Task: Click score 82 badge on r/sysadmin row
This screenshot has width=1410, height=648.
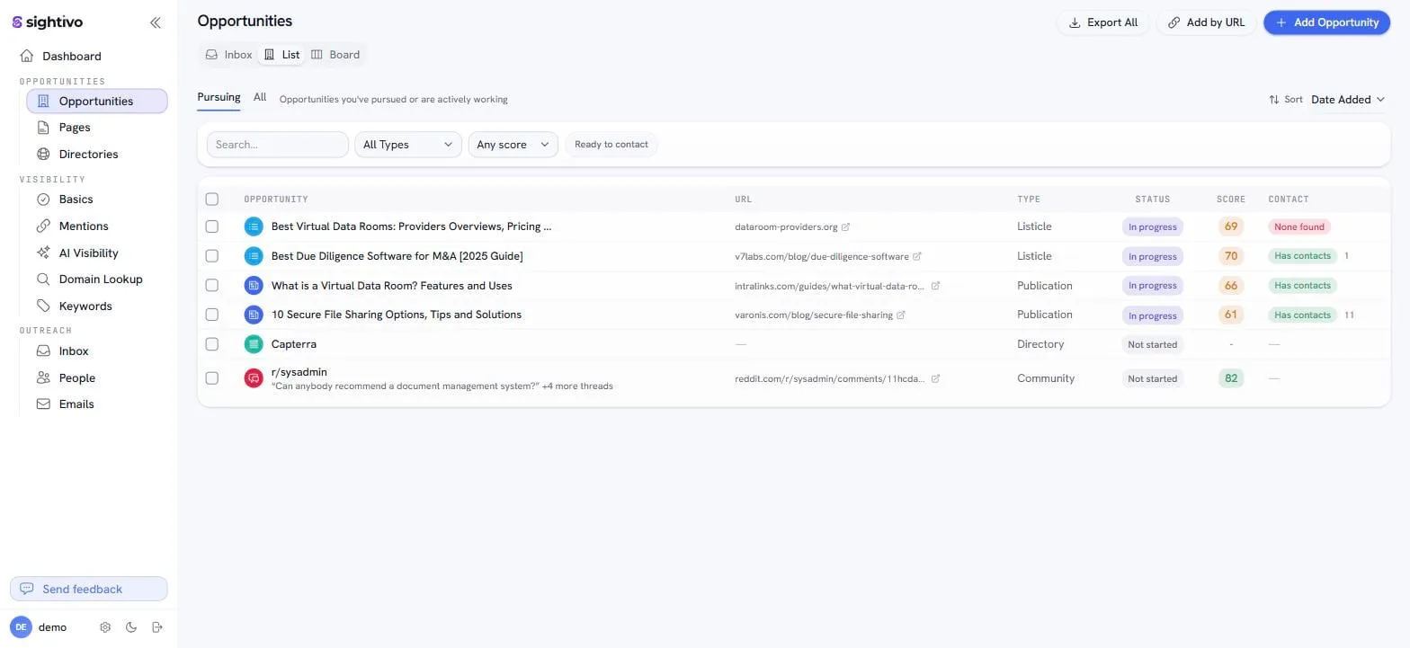Action: pos(1231,378)
